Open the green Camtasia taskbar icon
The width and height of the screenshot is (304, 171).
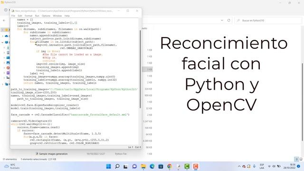187,166
